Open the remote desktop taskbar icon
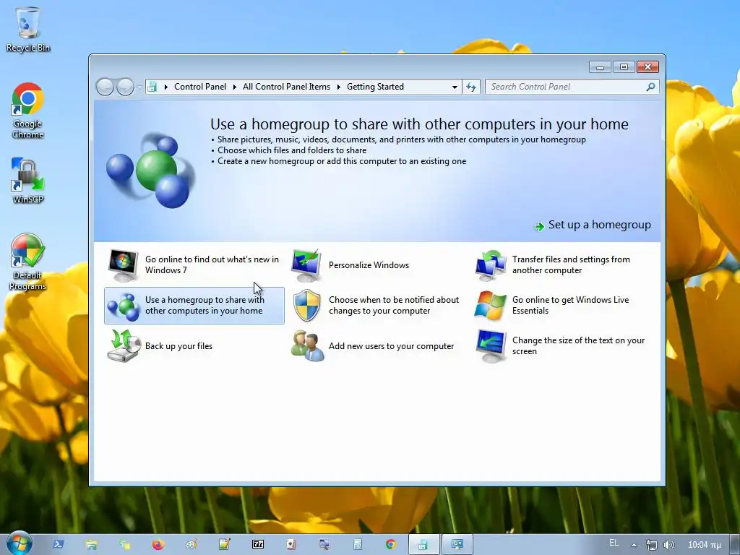740x555 pixels. tap(324, 544)
